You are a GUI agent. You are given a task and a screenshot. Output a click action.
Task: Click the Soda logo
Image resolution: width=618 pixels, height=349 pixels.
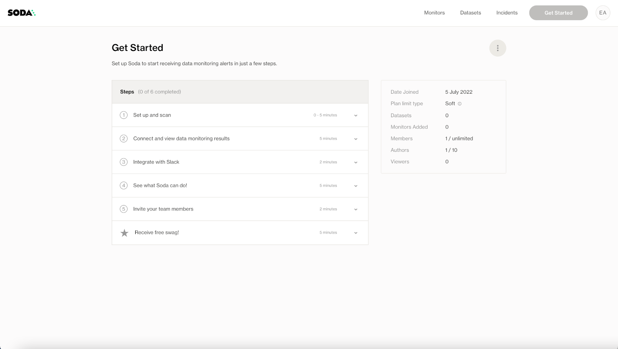22,13
